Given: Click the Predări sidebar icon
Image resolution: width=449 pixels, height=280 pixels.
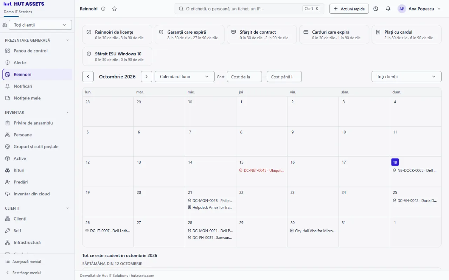Looking at the screenshot, I should click(x=7, y=182).
